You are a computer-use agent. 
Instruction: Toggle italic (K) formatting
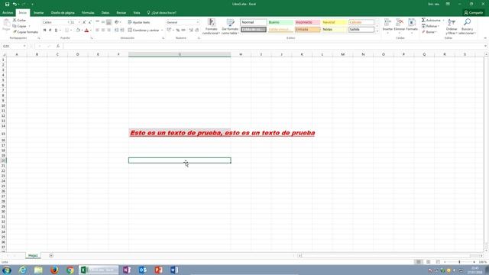click(x=50, y=31)
